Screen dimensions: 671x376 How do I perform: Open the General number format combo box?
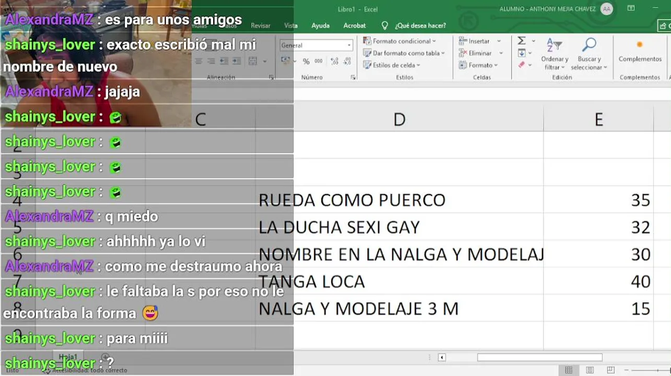(x=316, y=45)
